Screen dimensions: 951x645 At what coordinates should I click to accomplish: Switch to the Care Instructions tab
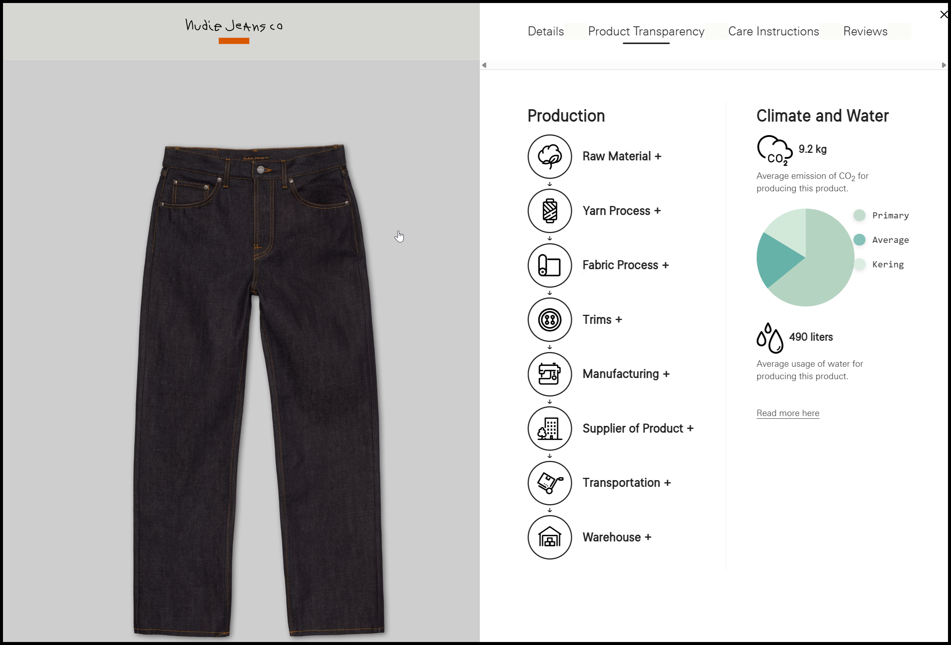coord(773,31)
